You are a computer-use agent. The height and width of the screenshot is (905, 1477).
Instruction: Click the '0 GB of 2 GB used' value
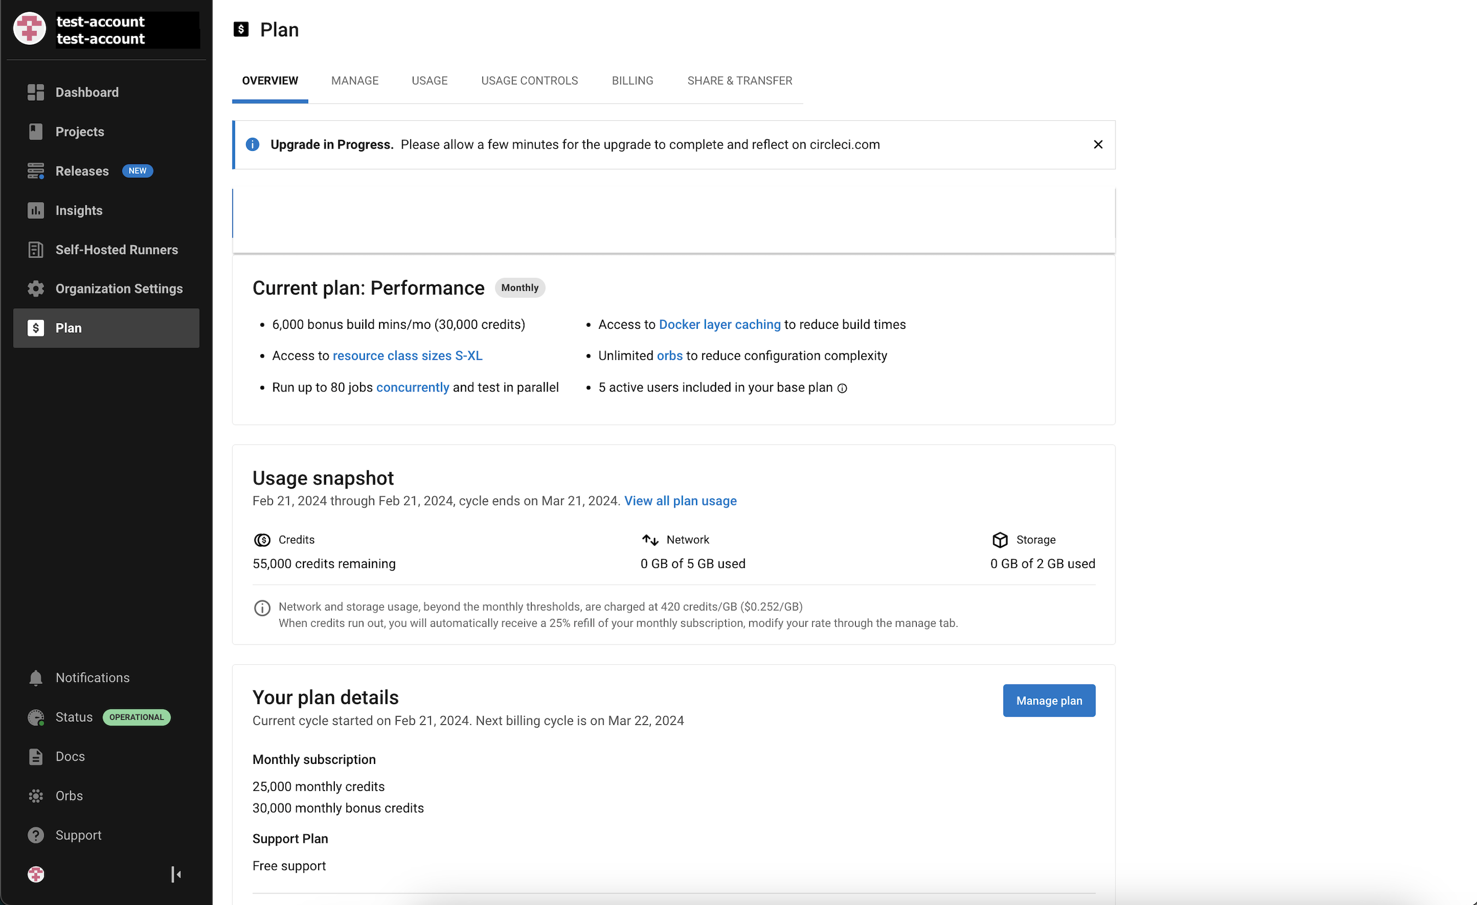(1042, 564)
